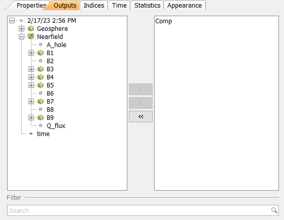
Task: Expand the B5 container node
Action: pos(31,85)
